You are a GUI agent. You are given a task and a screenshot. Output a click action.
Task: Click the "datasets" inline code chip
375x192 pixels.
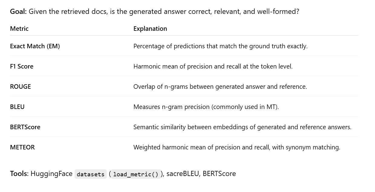tap(91, 174)
